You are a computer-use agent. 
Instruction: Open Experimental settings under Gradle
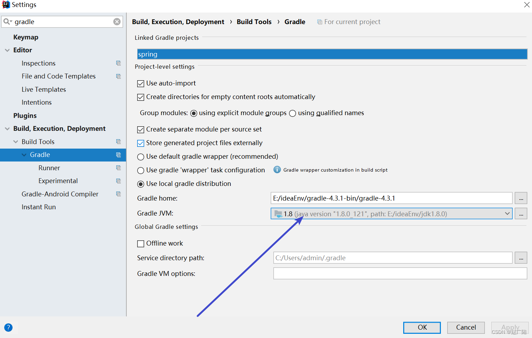(58, 181)
